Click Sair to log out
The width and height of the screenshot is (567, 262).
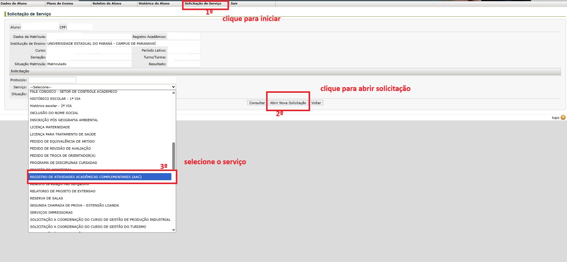(234, 4)
